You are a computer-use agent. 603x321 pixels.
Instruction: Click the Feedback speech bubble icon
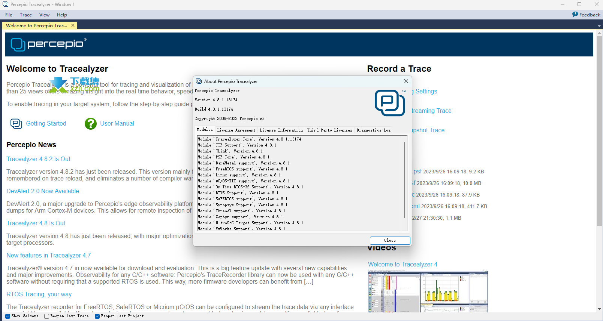575,15
